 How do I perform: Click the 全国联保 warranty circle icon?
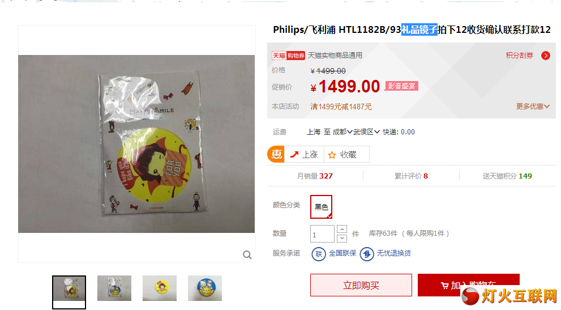318,254
